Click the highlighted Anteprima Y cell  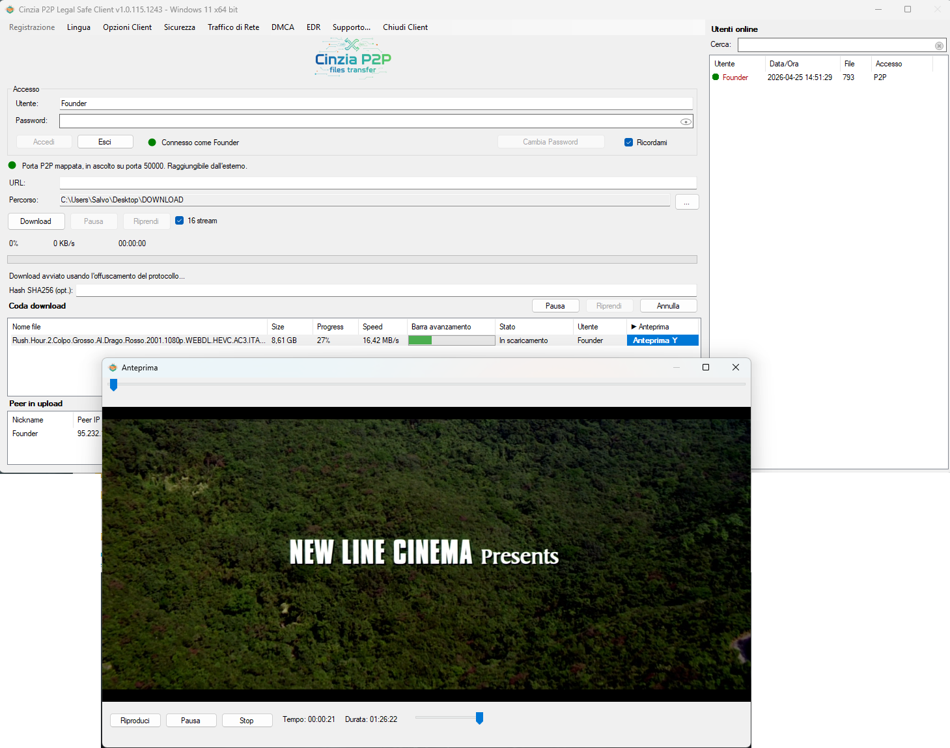662,340
